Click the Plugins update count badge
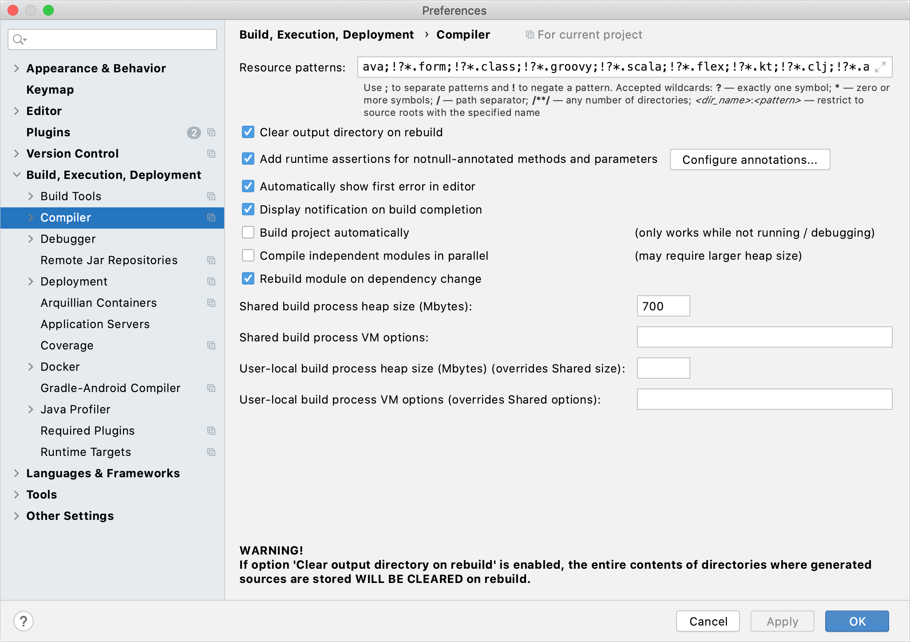This screenshot has width=910, height=642. click(194, 132)
